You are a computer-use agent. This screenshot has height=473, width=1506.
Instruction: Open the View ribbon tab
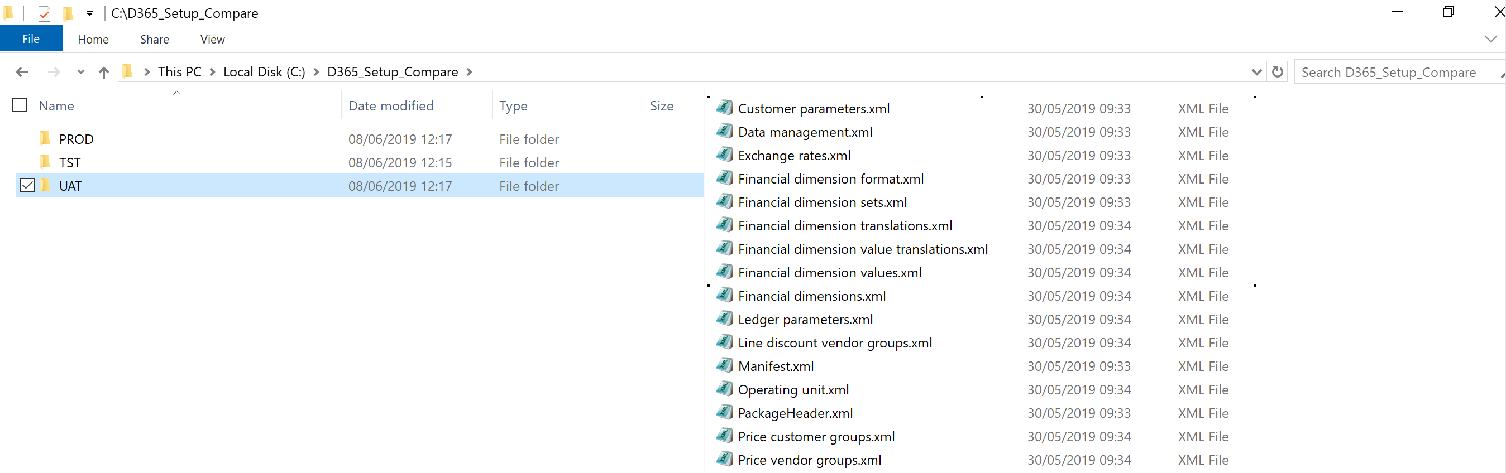point(212,39)
